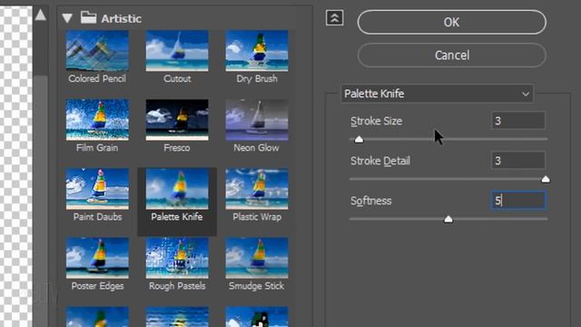Click the filter gallery collapse double-chevron icon
The height and width of the screenshot is (327, 581).
pyautogui.click(x=335, y=18)
